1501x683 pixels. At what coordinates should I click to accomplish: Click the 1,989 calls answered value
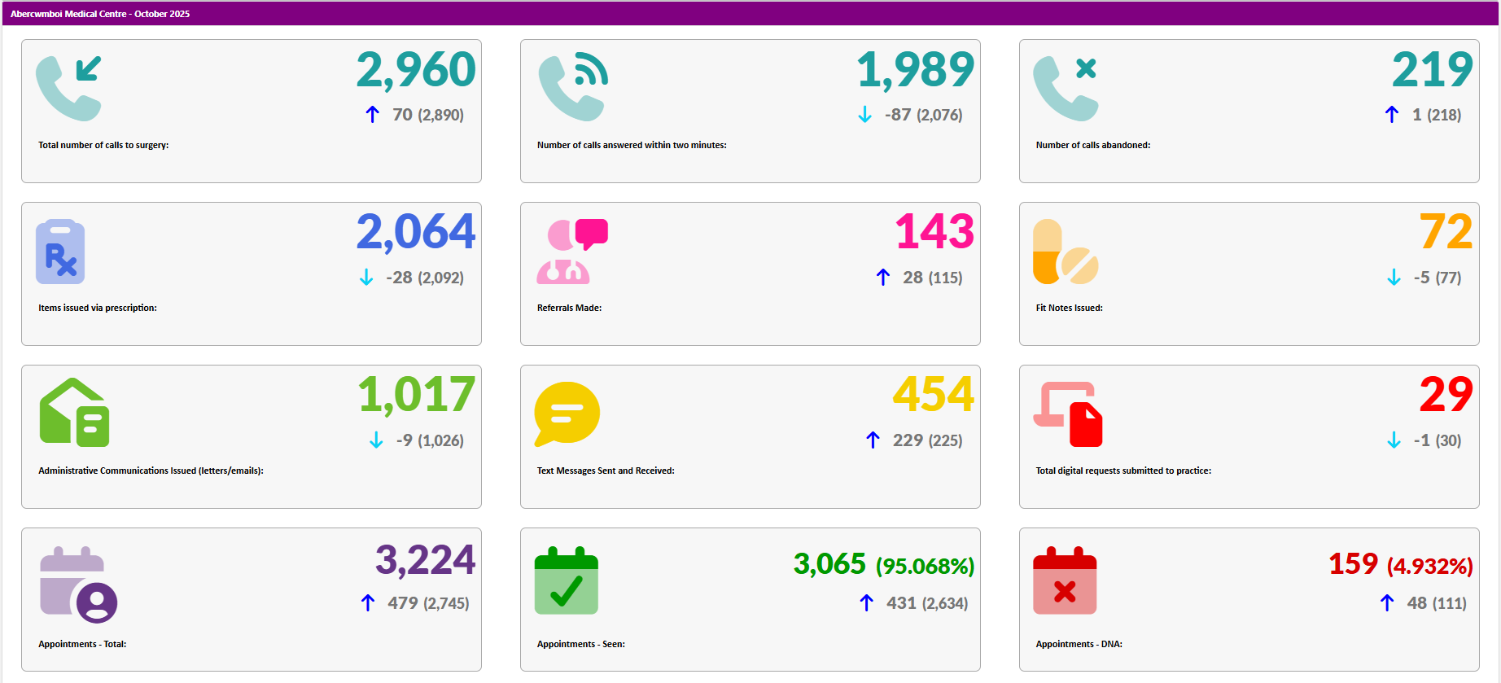tap(915, 70)
